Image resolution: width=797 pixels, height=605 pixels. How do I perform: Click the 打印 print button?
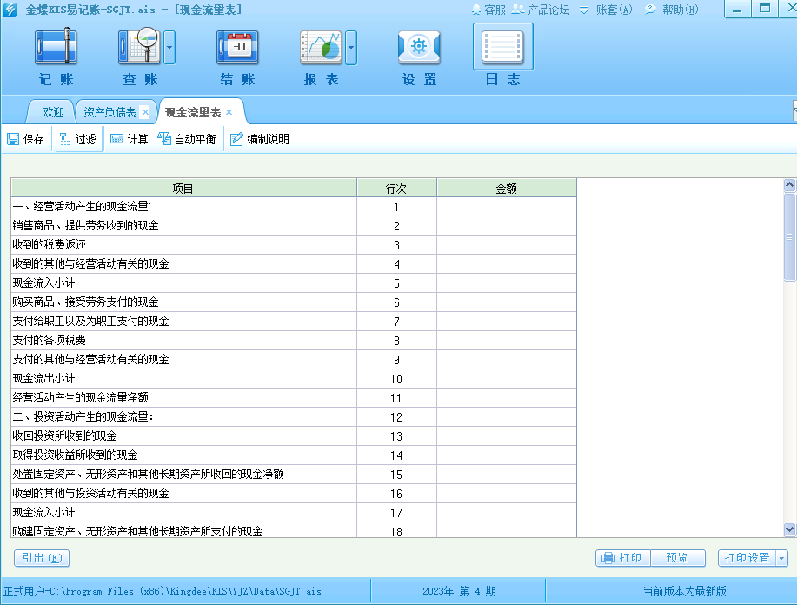(x=622, y=558)
